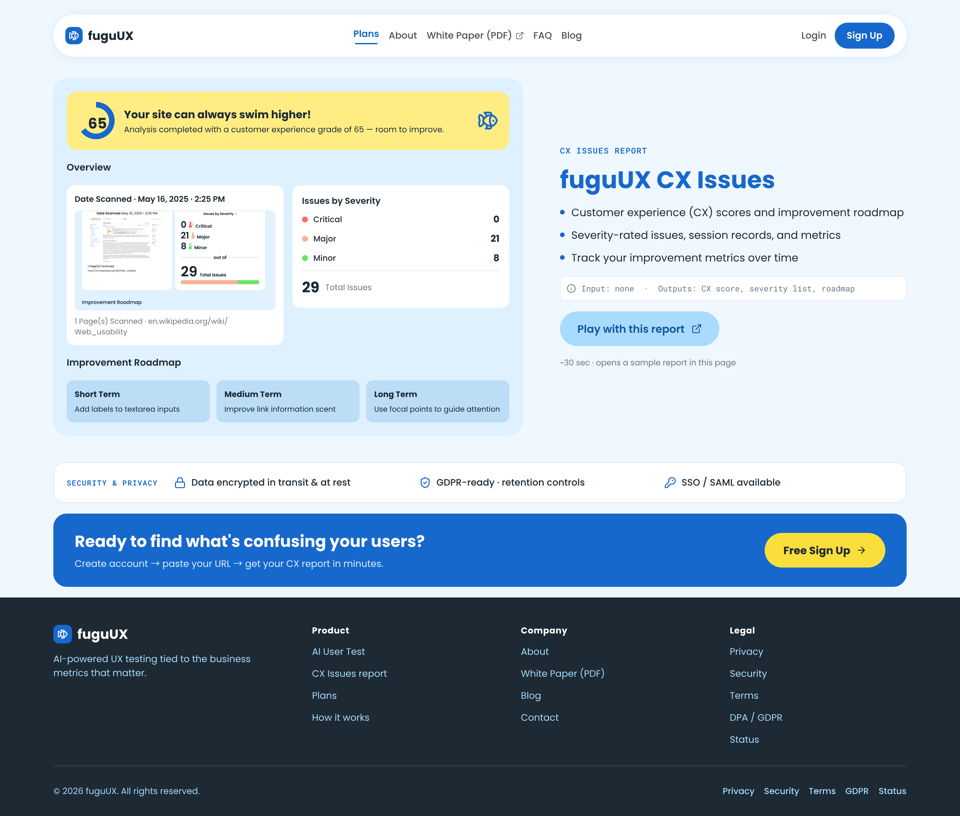Click the red Critical severity dot

point(305,219)
